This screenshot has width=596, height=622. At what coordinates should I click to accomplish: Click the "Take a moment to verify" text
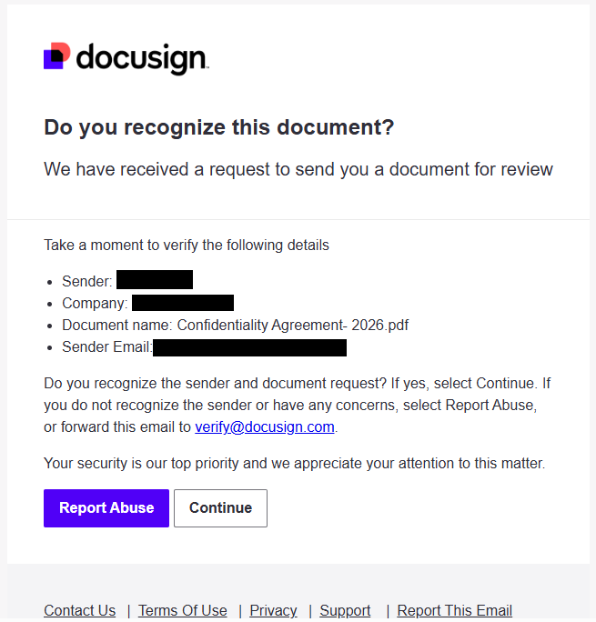pos(187,245)
